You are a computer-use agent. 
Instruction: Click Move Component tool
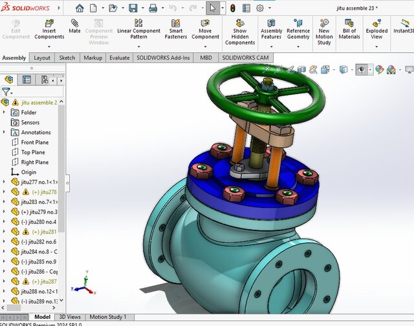[205, 30]
